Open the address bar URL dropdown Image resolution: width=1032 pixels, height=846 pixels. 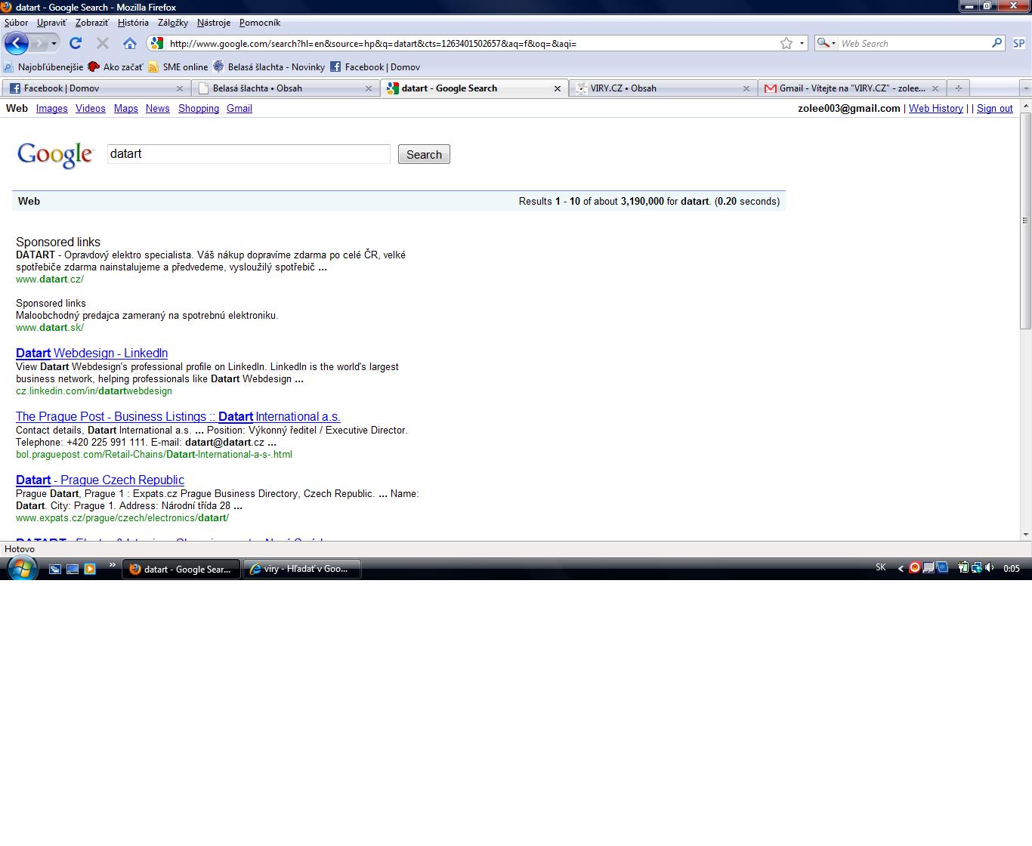point(802,43)
